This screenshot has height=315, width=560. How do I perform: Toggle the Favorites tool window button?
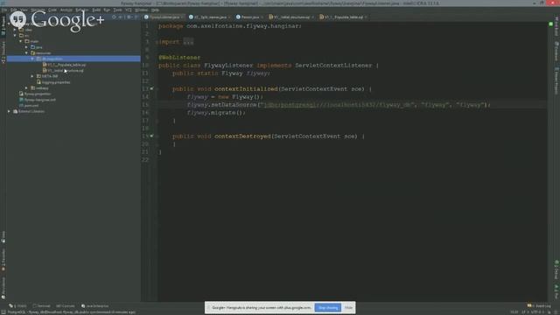pyautogui.click(x=3, y=260)
